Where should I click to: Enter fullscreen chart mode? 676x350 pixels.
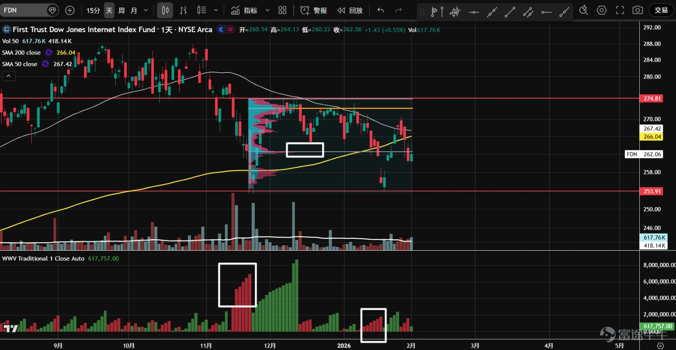pos(620,10)
